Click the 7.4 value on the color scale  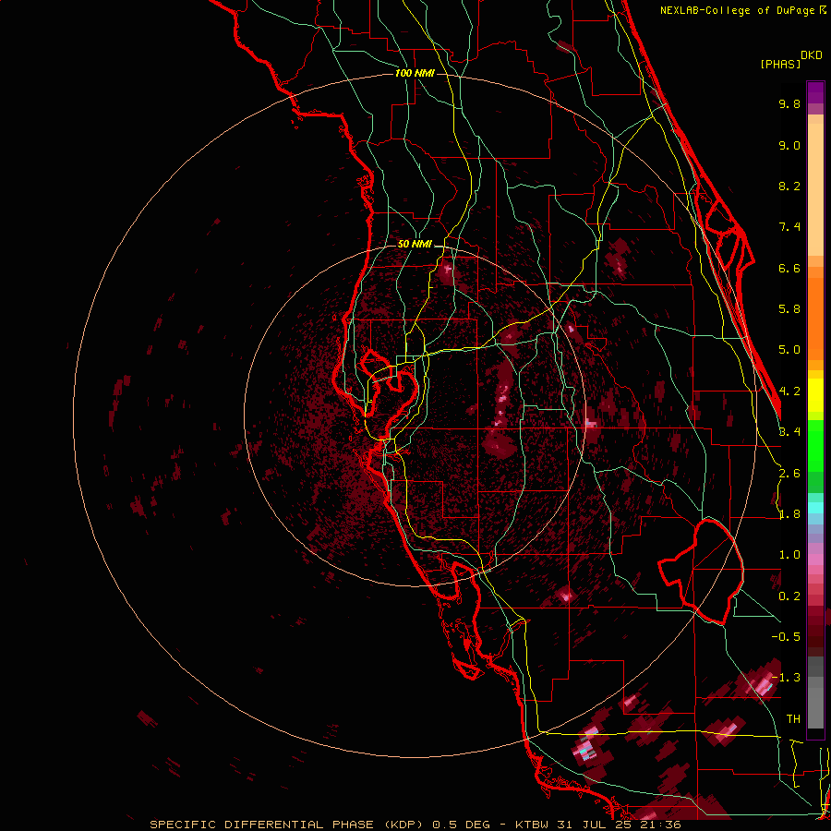789,227
